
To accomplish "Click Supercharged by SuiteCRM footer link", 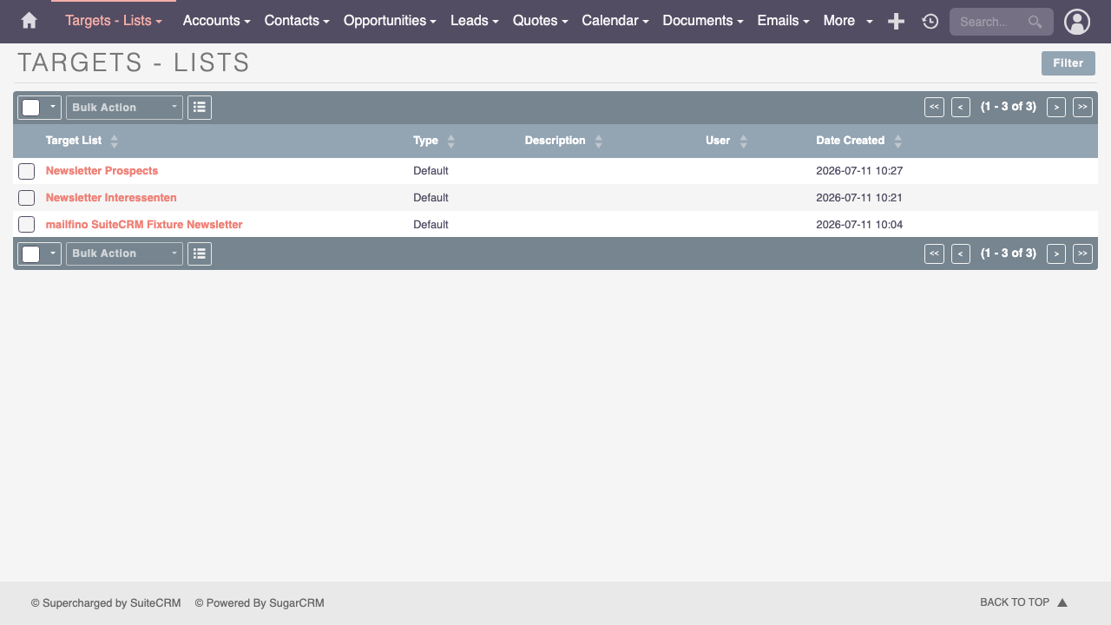I will click(106, 603).
